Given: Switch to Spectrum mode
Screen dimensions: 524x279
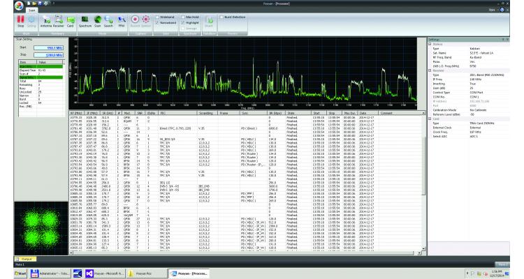Looking at the screenshot, I should (85, 21).
